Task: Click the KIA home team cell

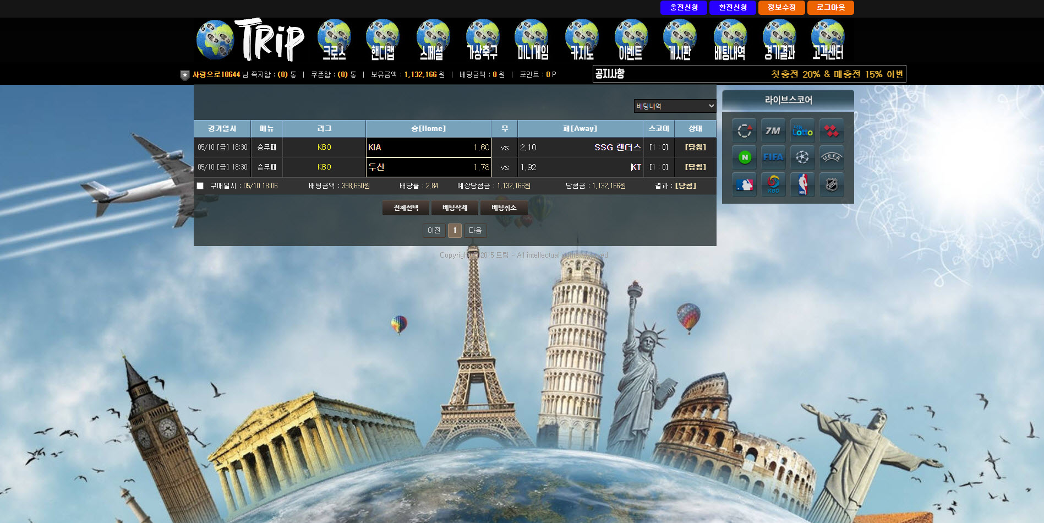Action: (429, 148)
